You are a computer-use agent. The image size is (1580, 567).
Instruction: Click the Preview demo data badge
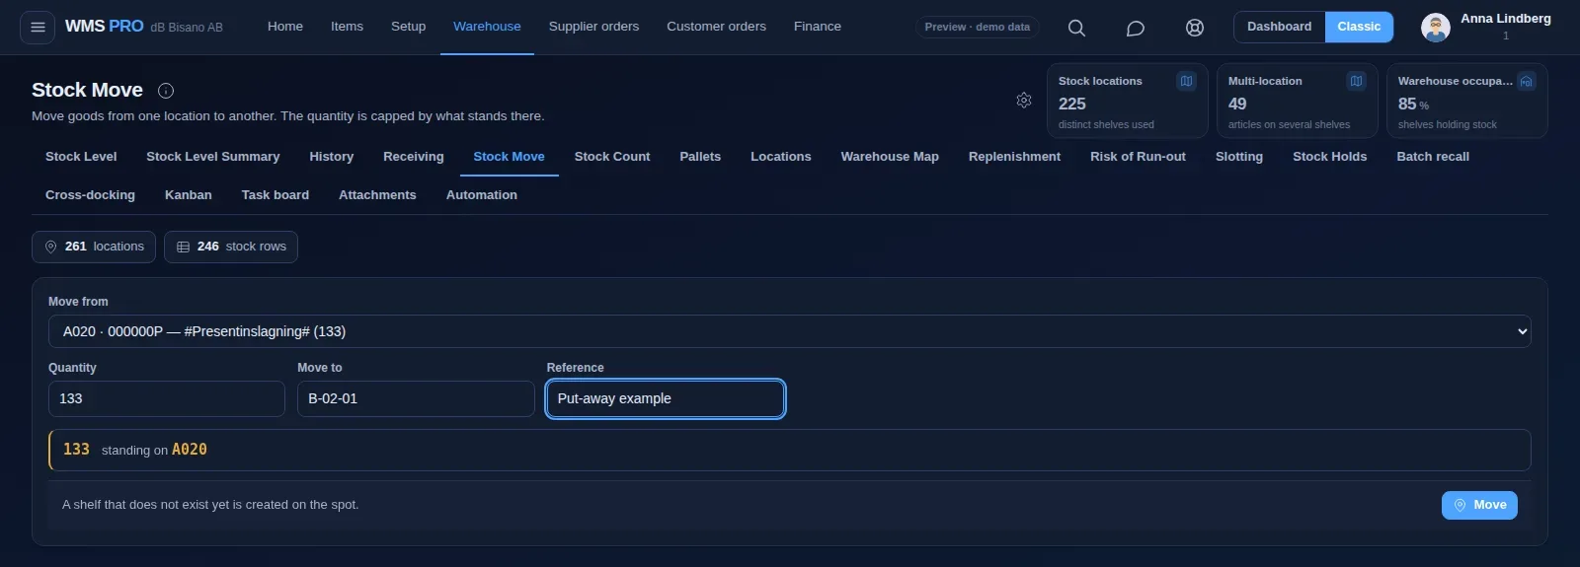click(x=977, y=27)
